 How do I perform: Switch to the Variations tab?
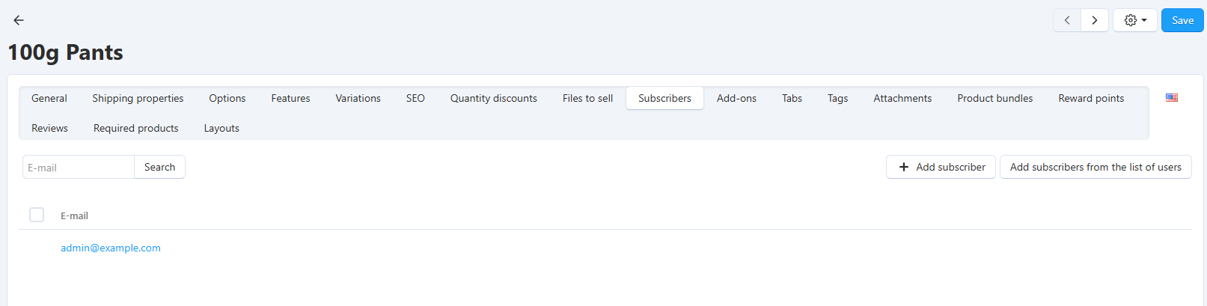pyautogui.click(x=358, y=98)
